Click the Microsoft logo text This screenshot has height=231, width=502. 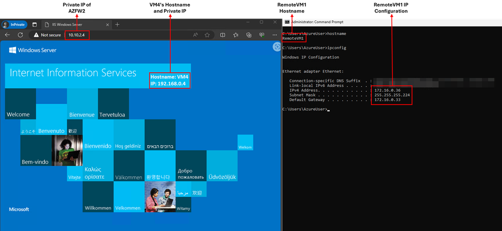19,209
